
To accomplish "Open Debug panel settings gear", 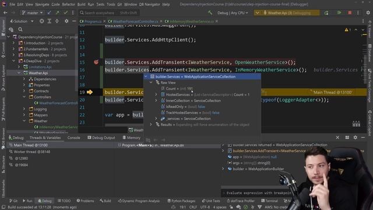I will pos(355,138).
